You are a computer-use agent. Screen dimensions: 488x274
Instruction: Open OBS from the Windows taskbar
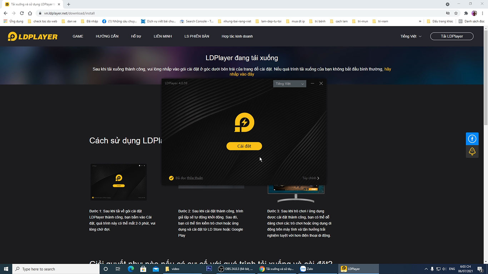pos(236,269)
